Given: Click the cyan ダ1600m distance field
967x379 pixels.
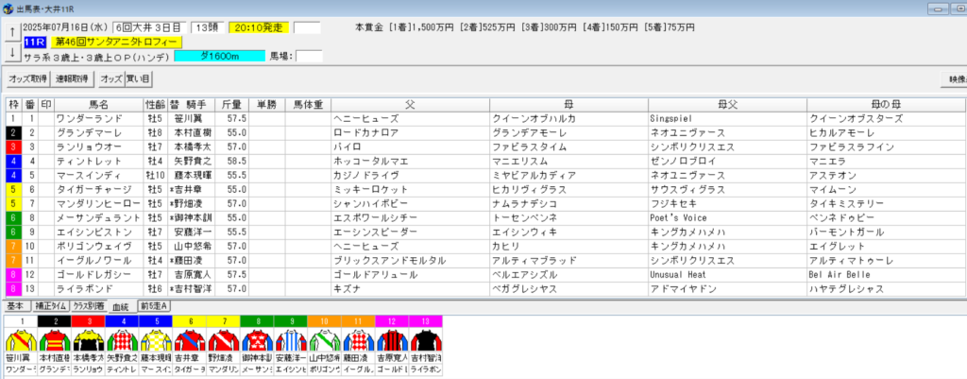Looking at the screenshot, I should 219,56.
